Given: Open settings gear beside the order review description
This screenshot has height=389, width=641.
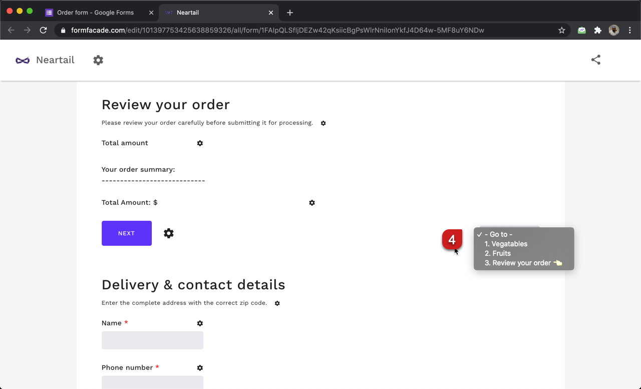Looking at the screenshot, I should click(323, 123).
